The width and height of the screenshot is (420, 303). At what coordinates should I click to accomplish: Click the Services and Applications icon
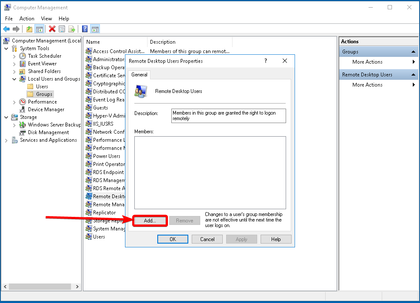14,140
